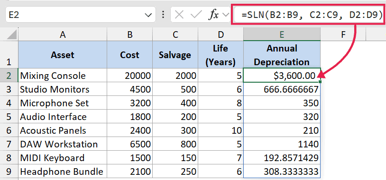Select row 4 header
This screenshot has width=386, height=180.
pos(9,103)
